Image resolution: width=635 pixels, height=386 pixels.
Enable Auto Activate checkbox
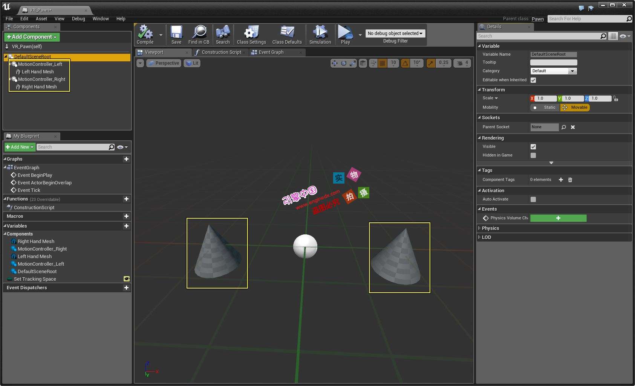pos(533,199)
